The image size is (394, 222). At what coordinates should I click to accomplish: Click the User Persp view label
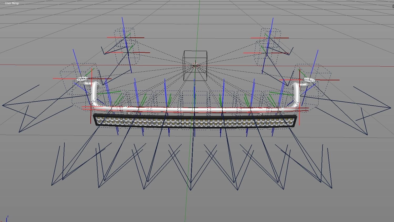[x=12, y=3]
